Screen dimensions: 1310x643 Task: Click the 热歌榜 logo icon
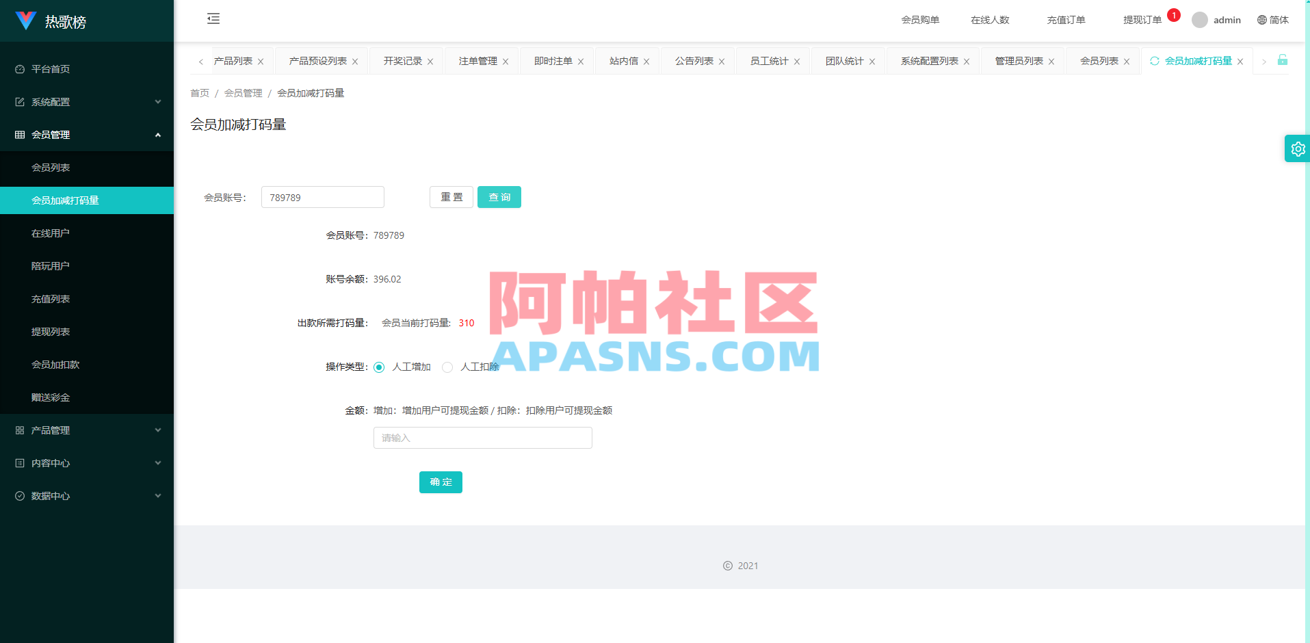(26, 21)
